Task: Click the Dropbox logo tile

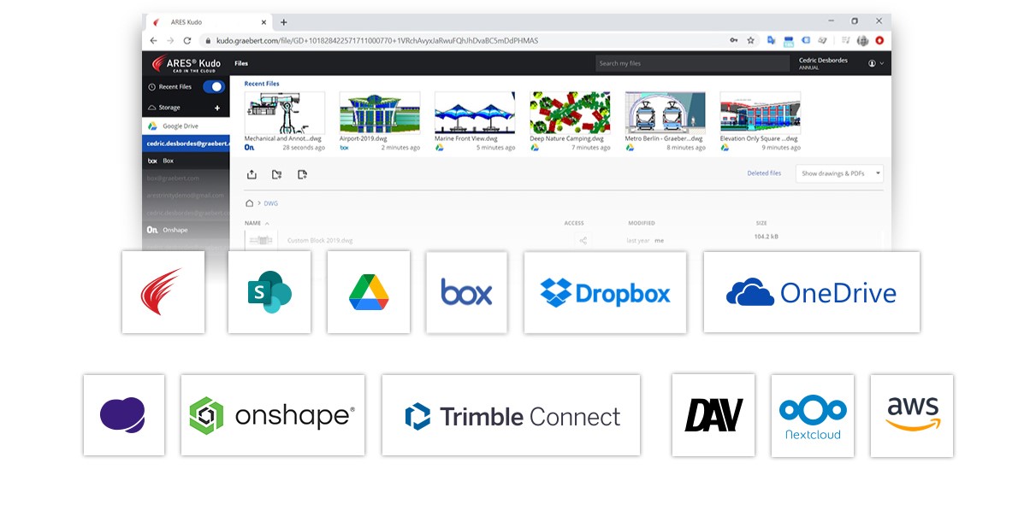Action: (605, 292)
